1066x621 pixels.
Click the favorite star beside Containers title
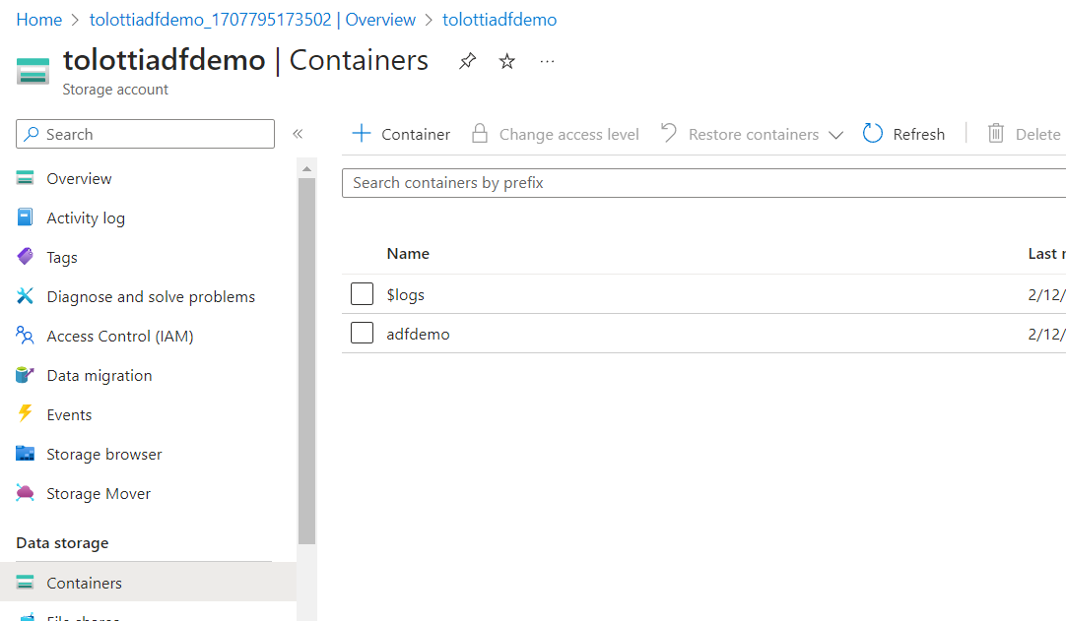pos(505,60)
